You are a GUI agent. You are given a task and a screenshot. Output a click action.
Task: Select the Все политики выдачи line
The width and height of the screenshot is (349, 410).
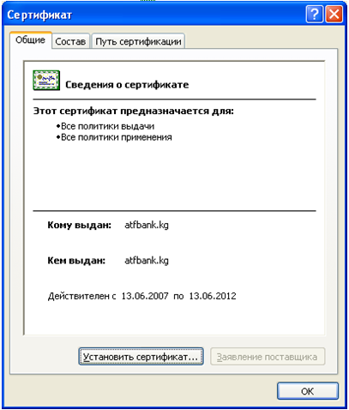(105, 126)
